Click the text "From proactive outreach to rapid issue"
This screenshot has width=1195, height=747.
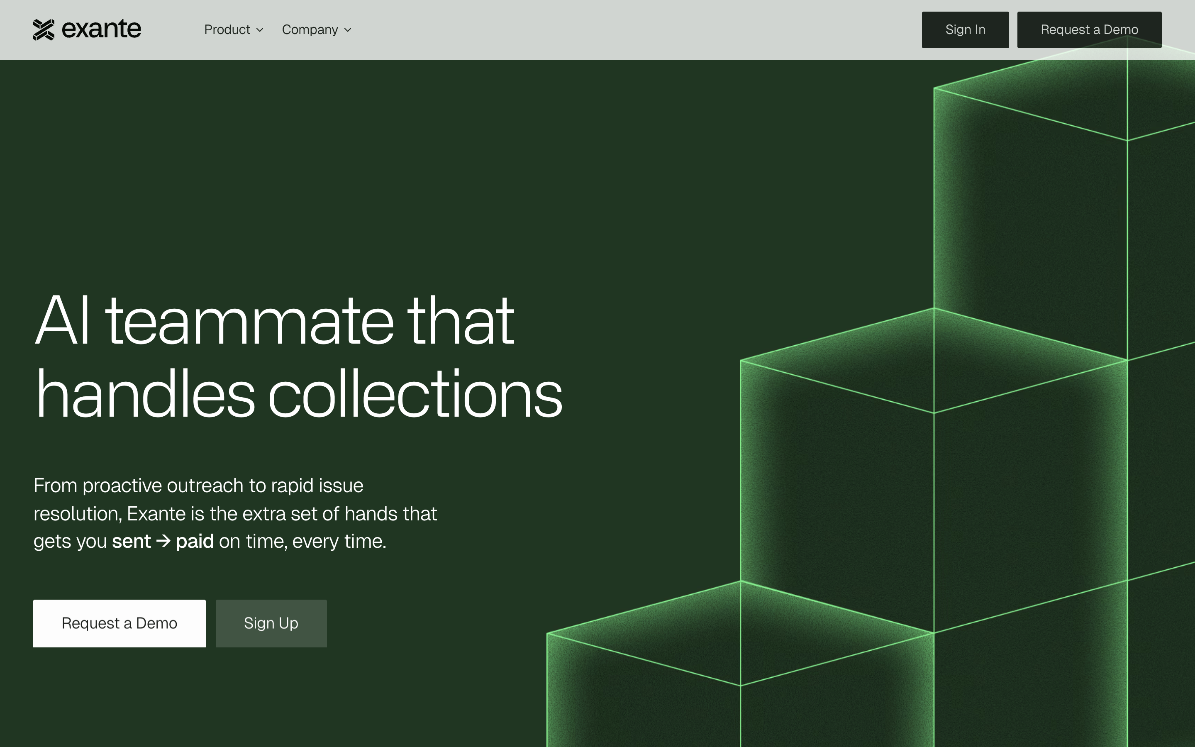(198, 486)
